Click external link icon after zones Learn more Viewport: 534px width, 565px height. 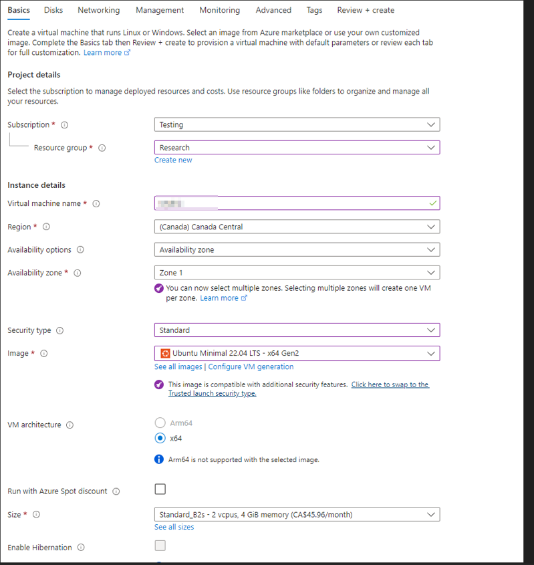click(x=244, y=298)
